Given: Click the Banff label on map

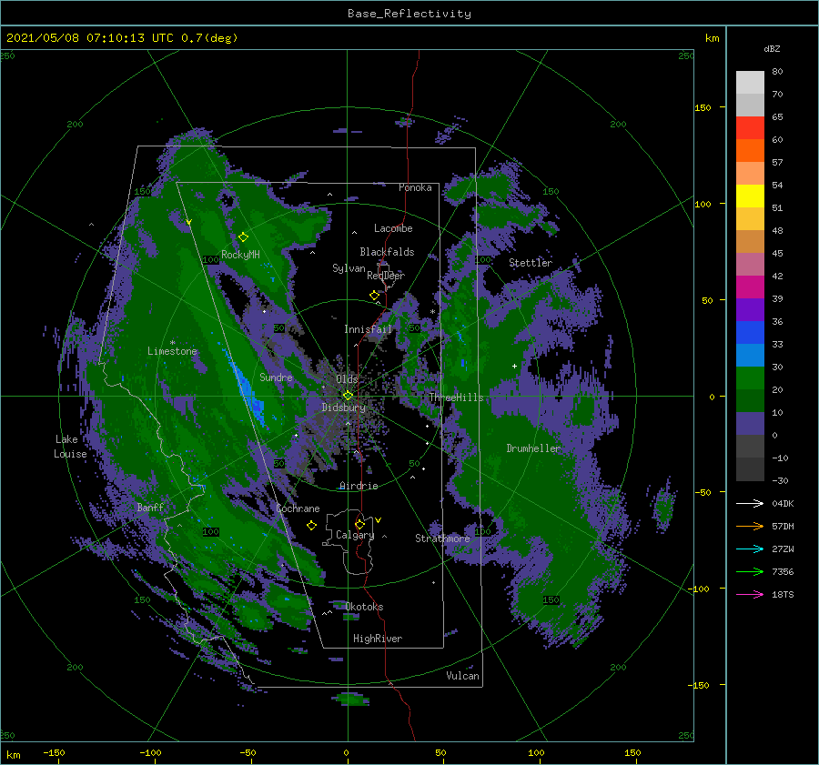Looking at the screenshot, I should [150, 507].
